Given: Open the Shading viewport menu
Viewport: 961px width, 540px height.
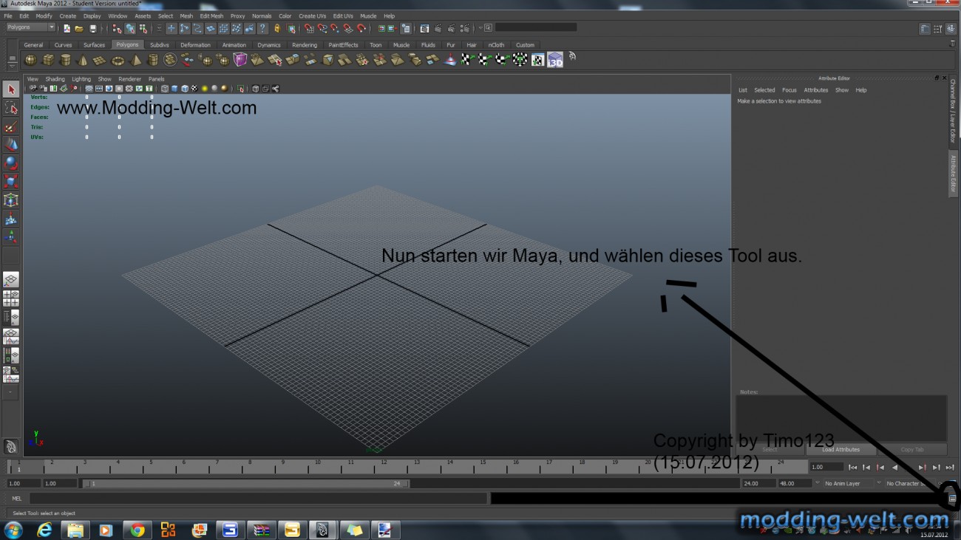Looking at the screenshot, I should tap(55, 79).
